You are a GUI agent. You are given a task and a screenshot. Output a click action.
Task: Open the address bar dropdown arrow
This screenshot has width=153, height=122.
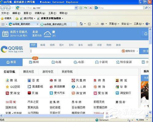(76, 8)
